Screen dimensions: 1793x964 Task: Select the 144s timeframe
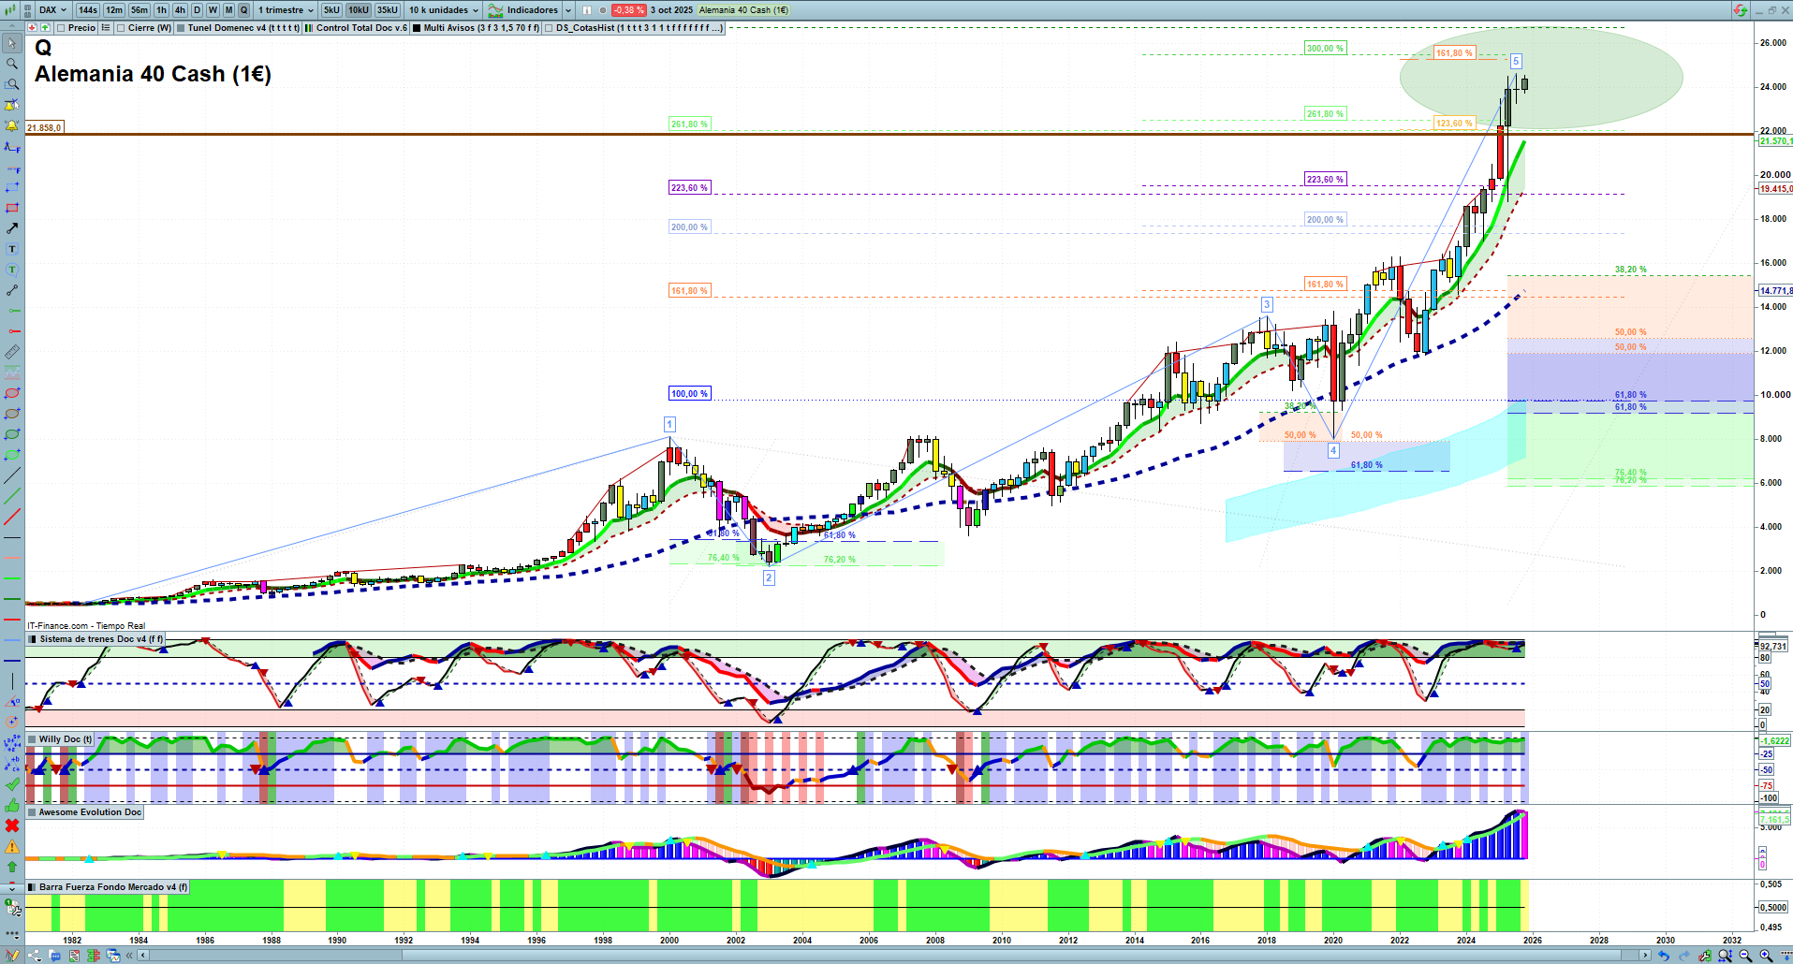click(88, 10)
